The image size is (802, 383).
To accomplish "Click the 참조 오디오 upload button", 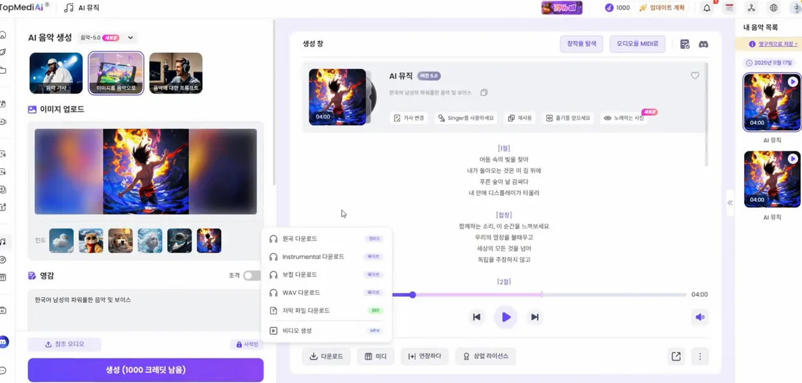I will [x=64, y=344].
